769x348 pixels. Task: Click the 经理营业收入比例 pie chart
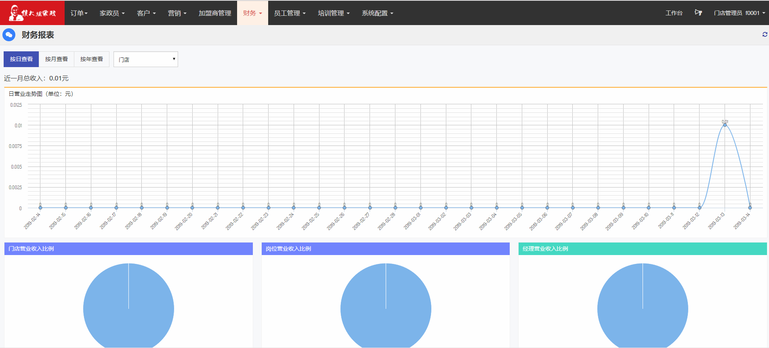(x=643, y=306)
